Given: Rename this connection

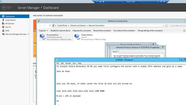Looking at the screenshot, I should [x=102, y=31].
